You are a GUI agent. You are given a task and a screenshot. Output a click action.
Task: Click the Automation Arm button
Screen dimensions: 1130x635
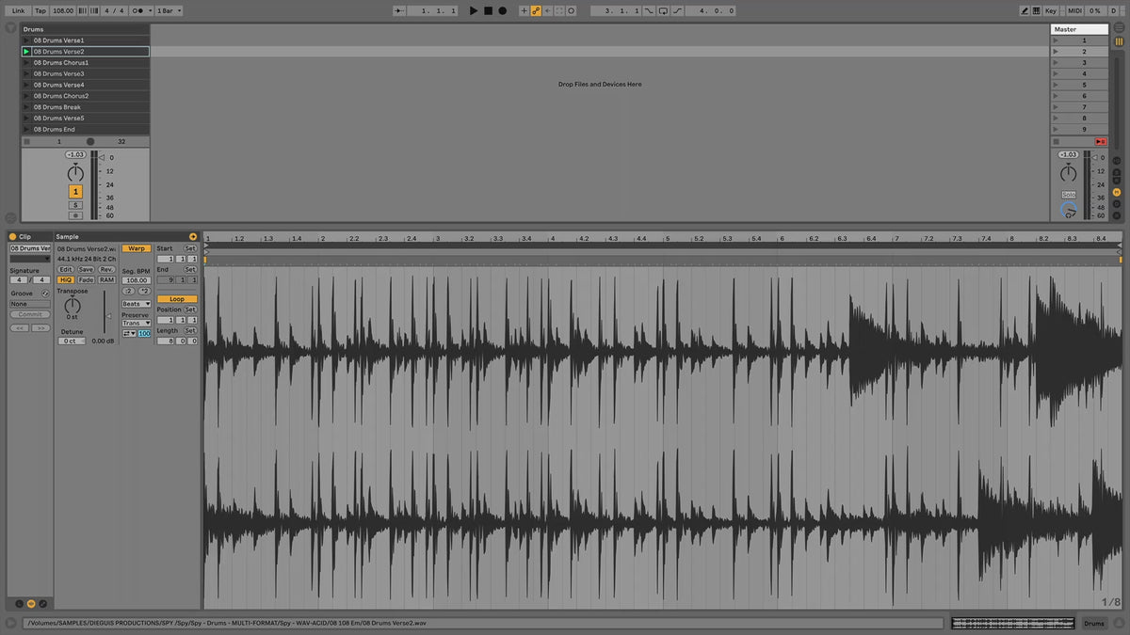coord(536,10)
